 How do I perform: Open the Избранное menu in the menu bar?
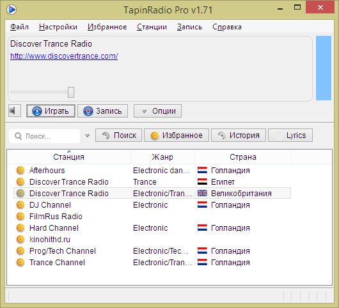(107, 27)
